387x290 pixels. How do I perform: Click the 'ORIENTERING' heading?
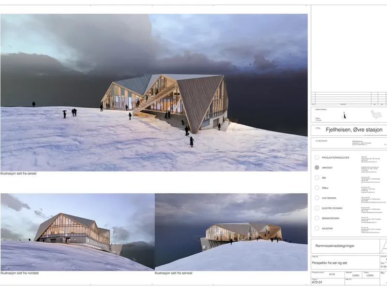tap(321, 110)
